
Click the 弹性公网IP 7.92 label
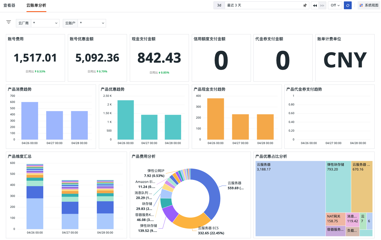tap(154, 173)
